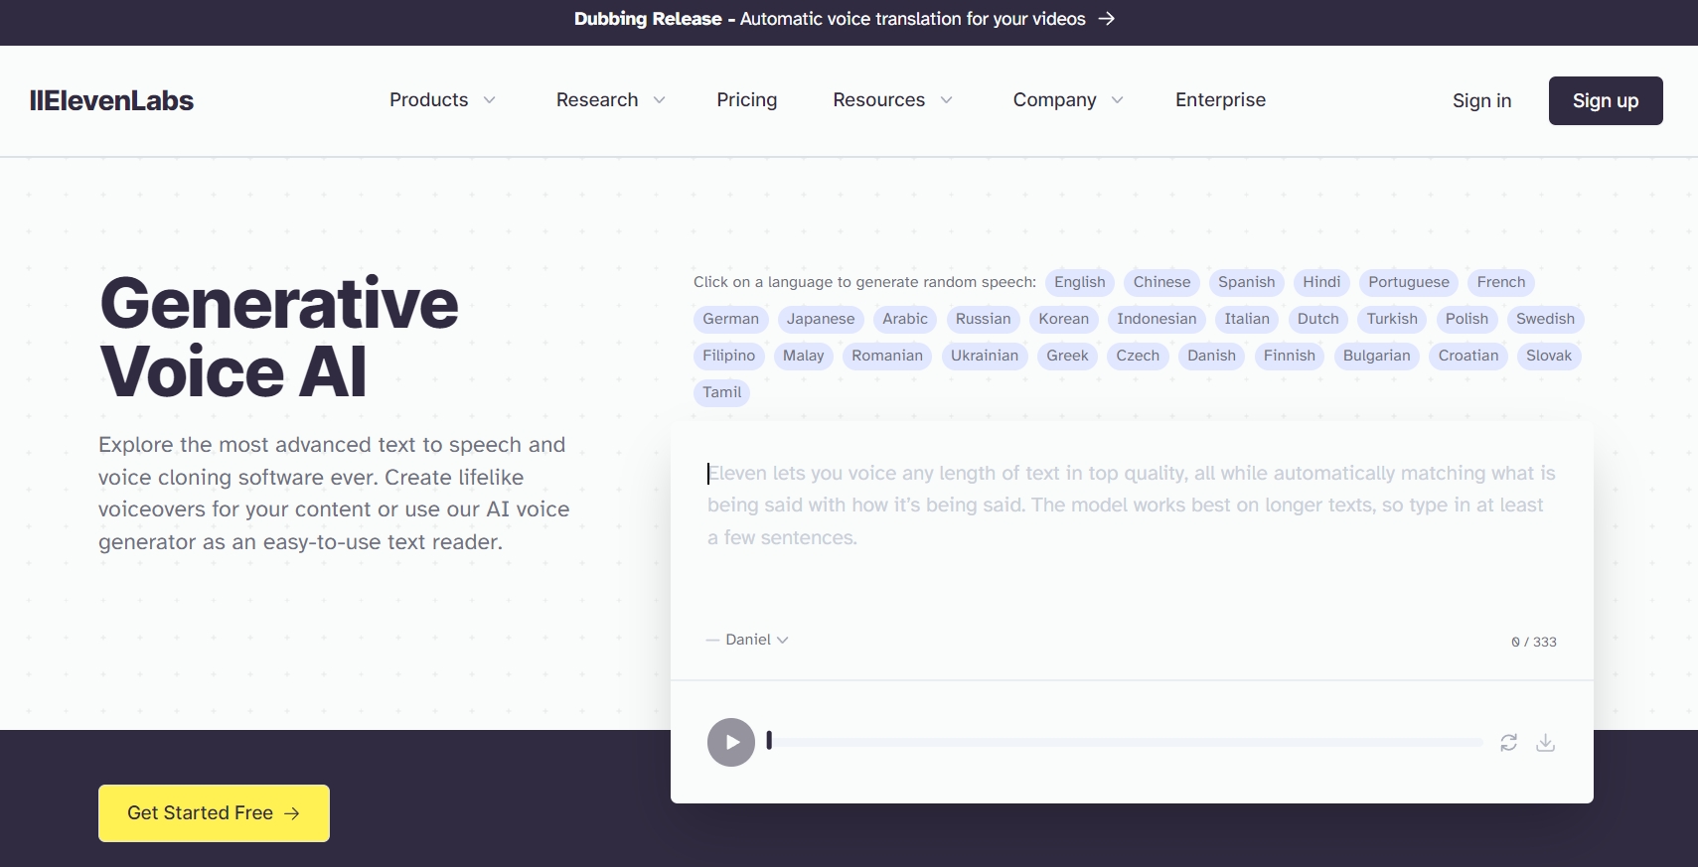Choose the Portuguese language chip
Screen dimensions: 1698x867
[x=1409, y=282]
